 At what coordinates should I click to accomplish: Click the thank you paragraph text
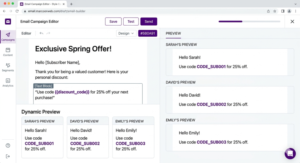81,74
